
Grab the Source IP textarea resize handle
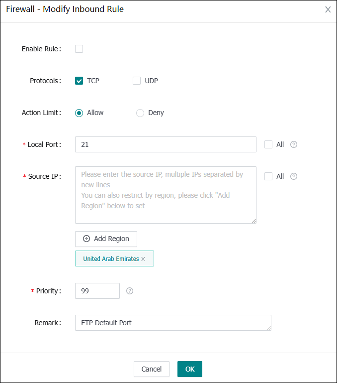pos(254,221)
